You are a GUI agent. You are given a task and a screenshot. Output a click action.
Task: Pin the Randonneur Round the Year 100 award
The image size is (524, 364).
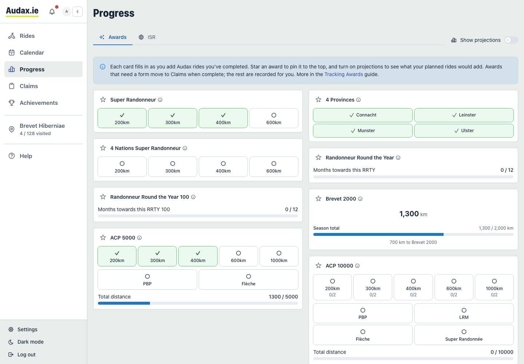click(103, 197)
